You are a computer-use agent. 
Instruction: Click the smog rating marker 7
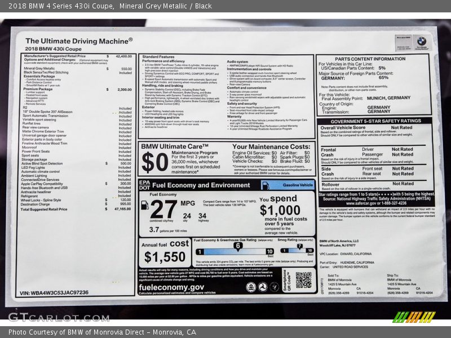click(x=300, y=246)
